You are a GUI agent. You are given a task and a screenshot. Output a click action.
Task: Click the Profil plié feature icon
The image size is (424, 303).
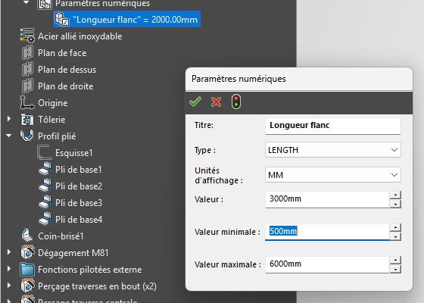point(27,136)
